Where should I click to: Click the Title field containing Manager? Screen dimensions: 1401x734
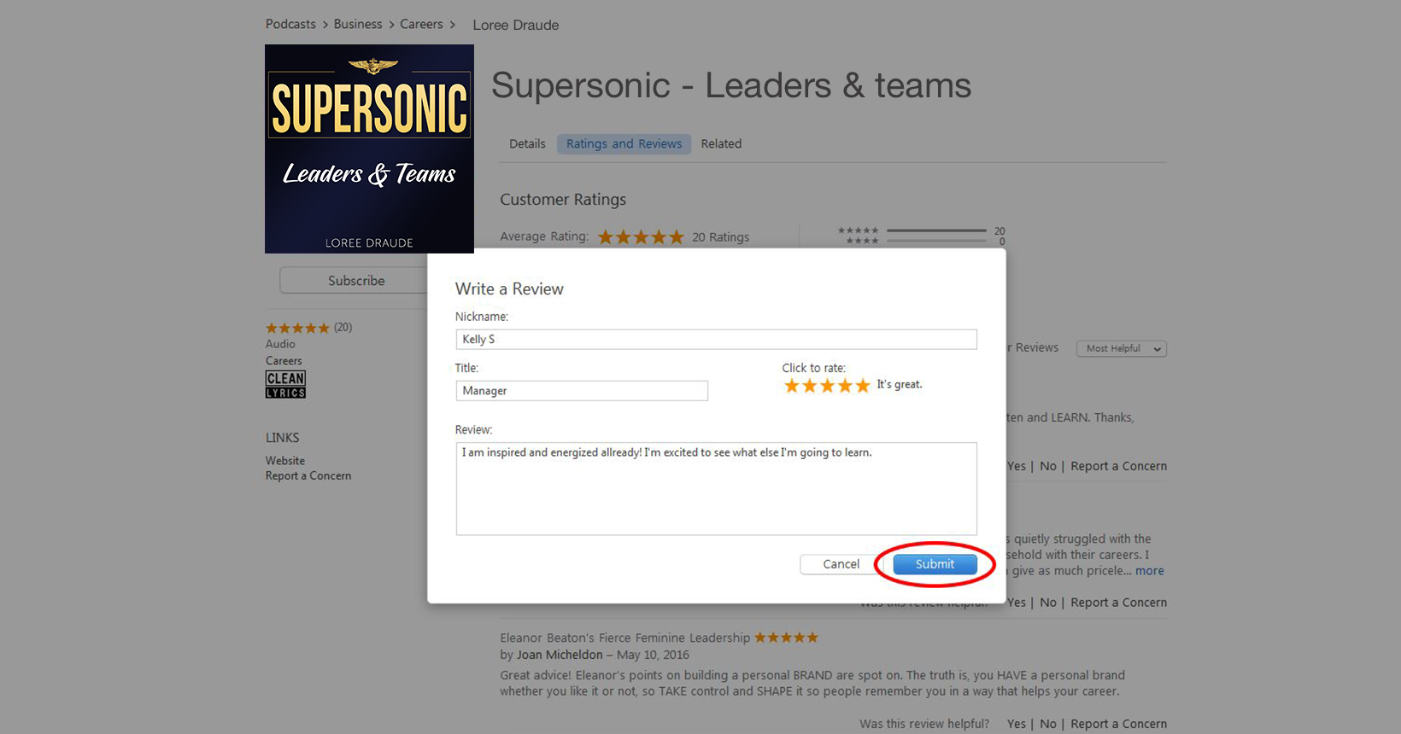582,390
